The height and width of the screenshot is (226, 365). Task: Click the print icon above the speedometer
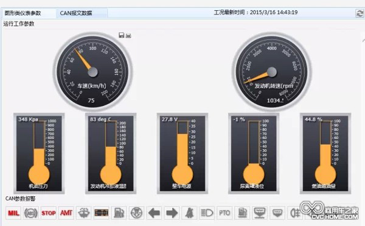128,35
